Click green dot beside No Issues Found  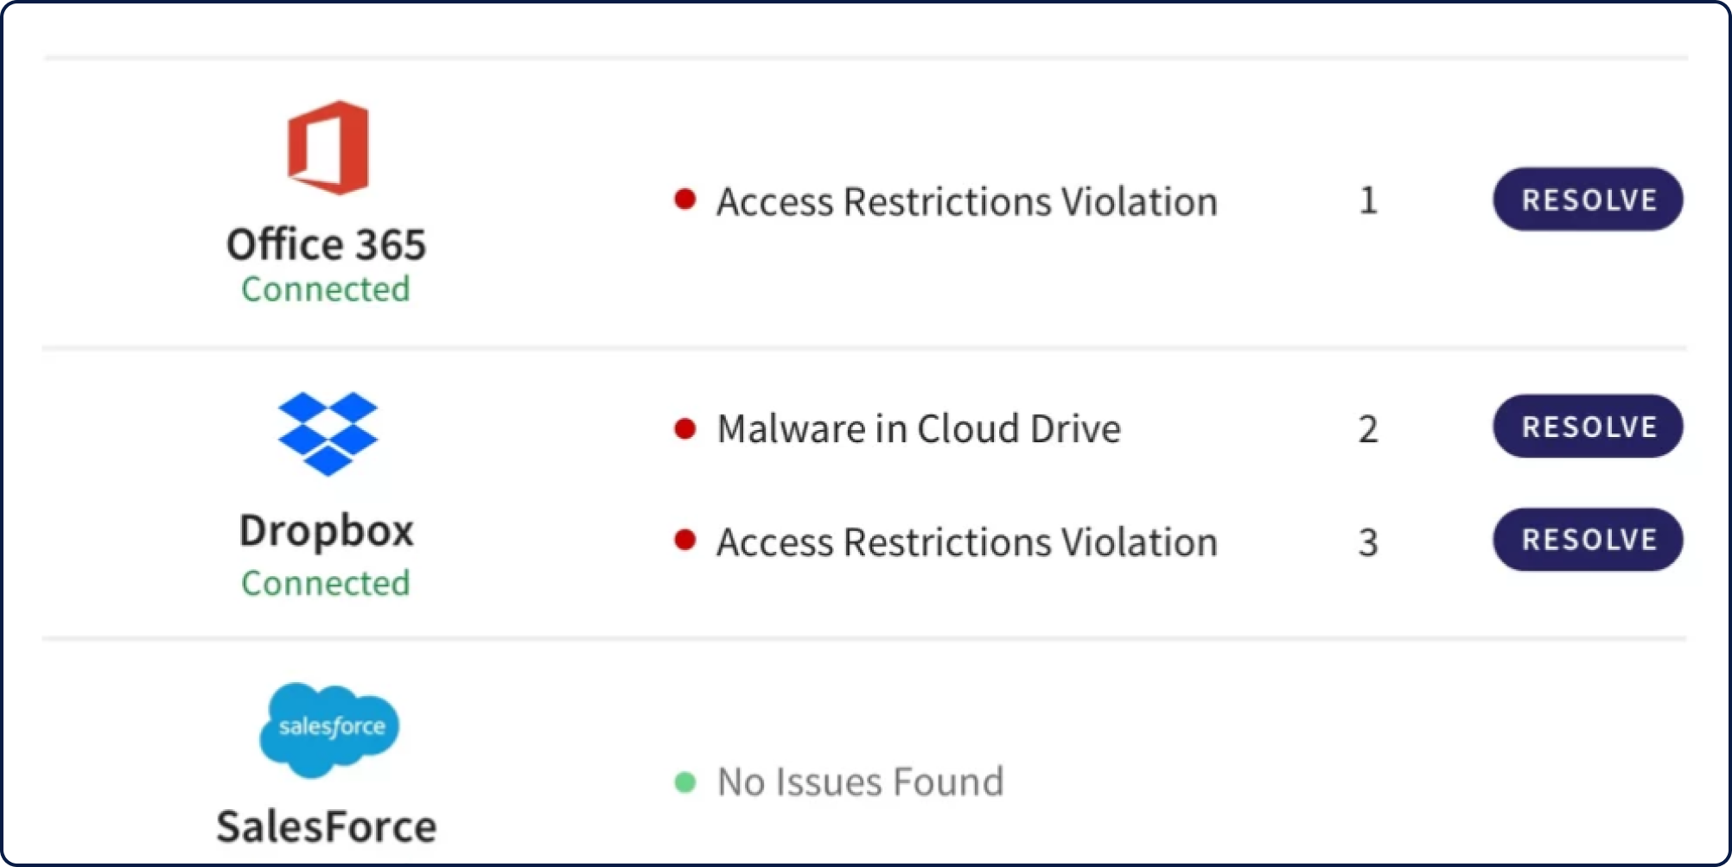pyautogui.click(x=685, y=782)
